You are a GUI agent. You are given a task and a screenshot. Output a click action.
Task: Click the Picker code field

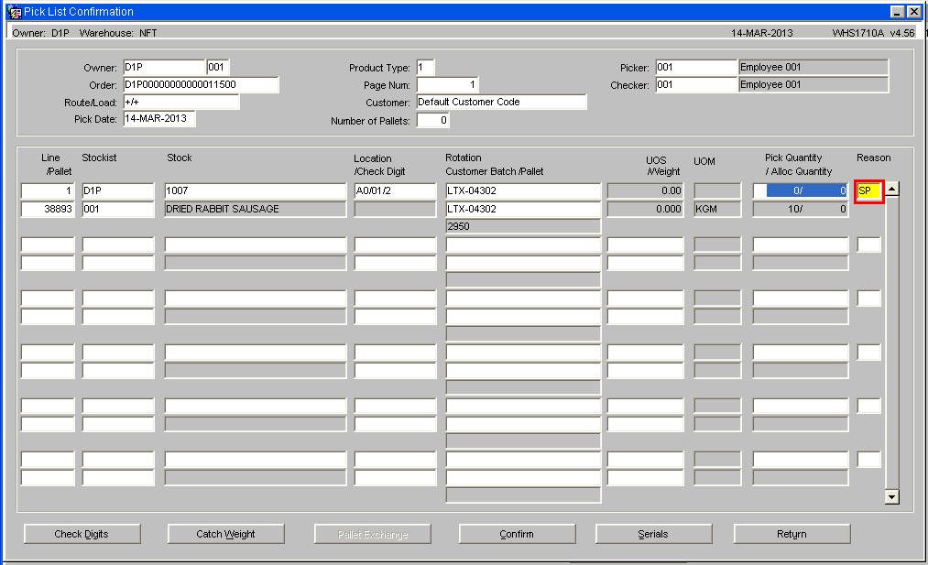(x=696, y=68)
